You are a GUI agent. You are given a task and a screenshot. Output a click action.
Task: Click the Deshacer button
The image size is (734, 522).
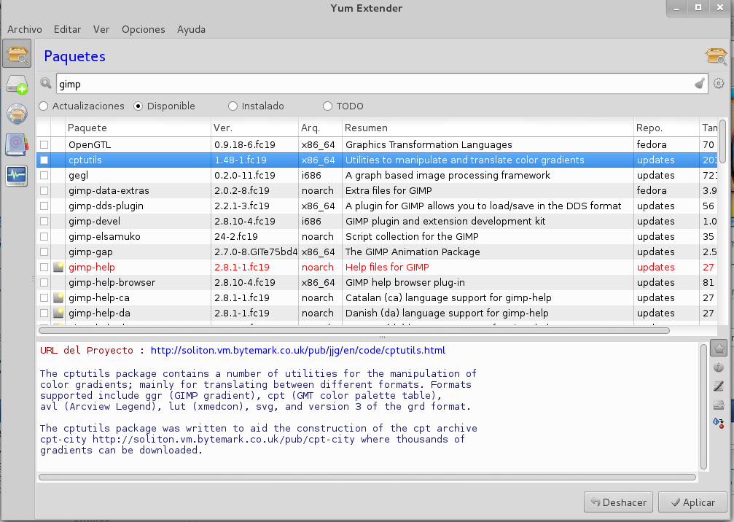coord(618,502)
